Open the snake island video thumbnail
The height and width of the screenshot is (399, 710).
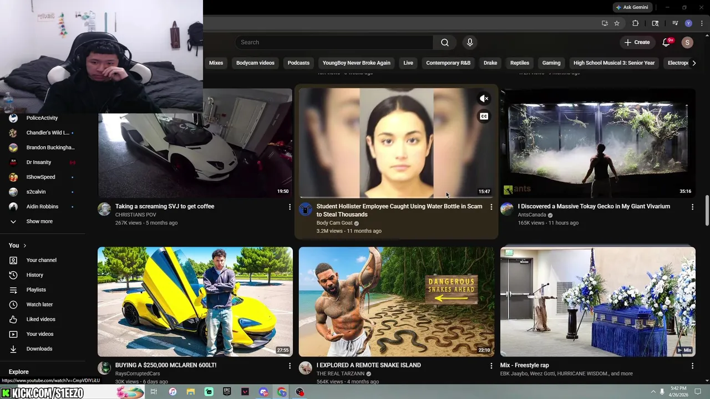396,301
